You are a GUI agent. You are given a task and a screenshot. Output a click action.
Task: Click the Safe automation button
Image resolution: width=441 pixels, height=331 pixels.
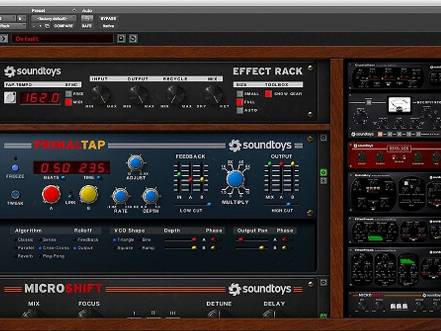pos(87,26)
